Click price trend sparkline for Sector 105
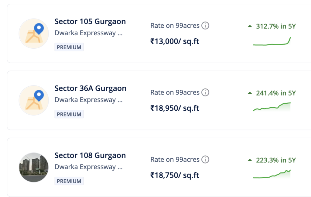 (x=272, y=41)
